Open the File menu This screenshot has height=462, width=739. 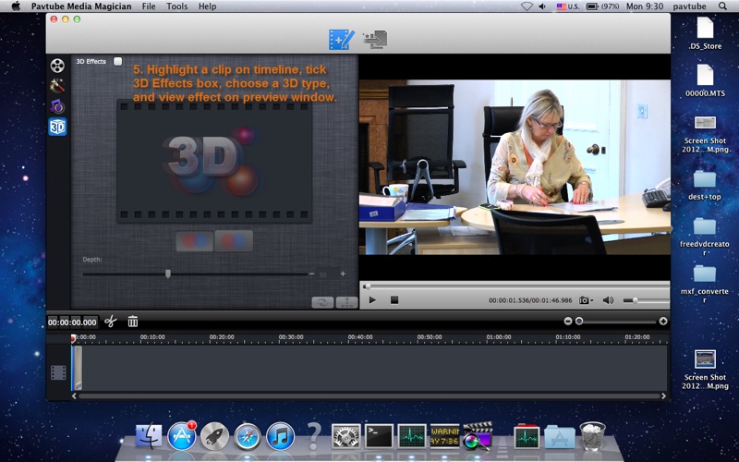pyautogui.click(x=149, y=6)
